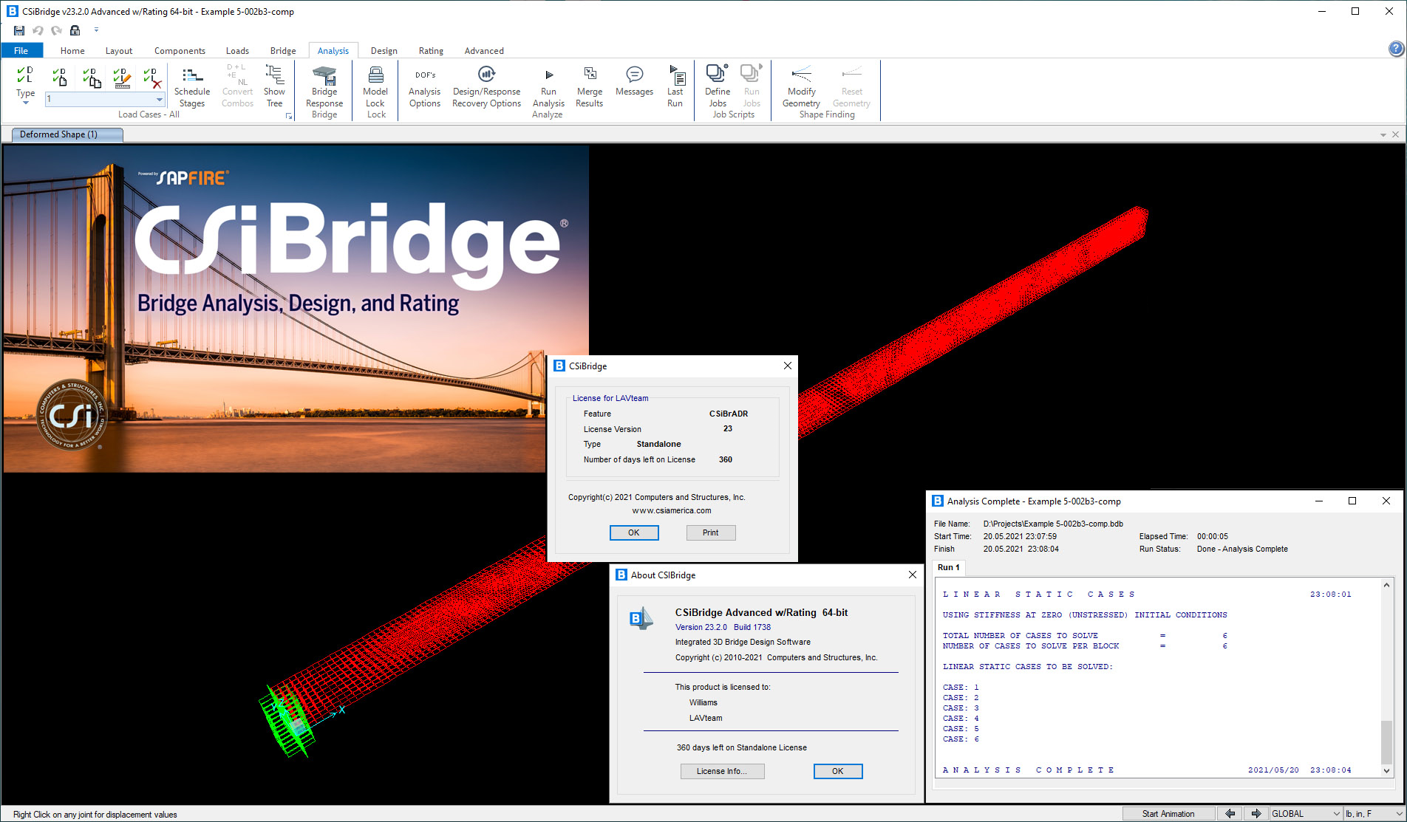Switch to the Advanced ribbon tab
Image resolution: width=1407 pixels, height=822 pixels.
point(484,50)
